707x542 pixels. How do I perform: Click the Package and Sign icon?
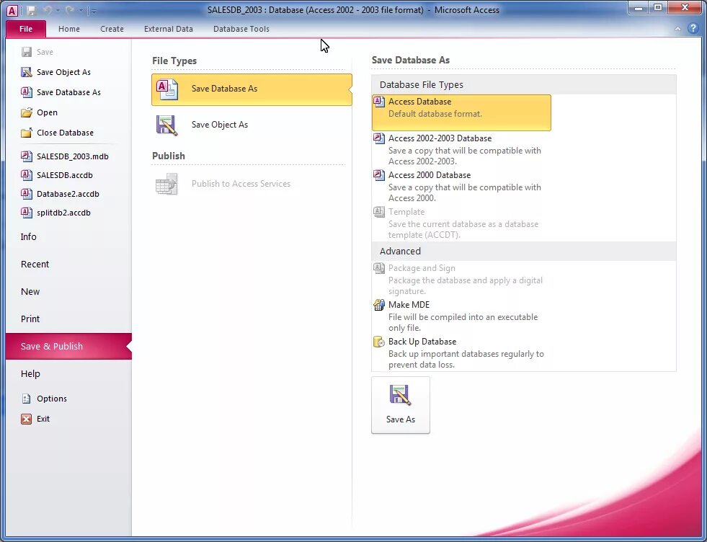point(379,268)
